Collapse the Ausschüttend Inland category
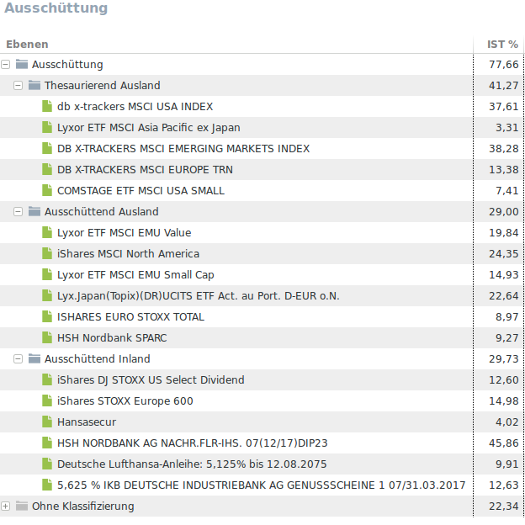Viewport: 525px width, 525px height. 18,359
